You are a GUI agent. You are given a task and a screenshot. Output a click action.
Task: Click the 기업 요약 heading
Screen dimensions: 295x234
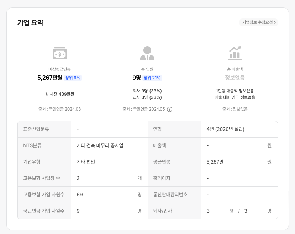(30, 22)
